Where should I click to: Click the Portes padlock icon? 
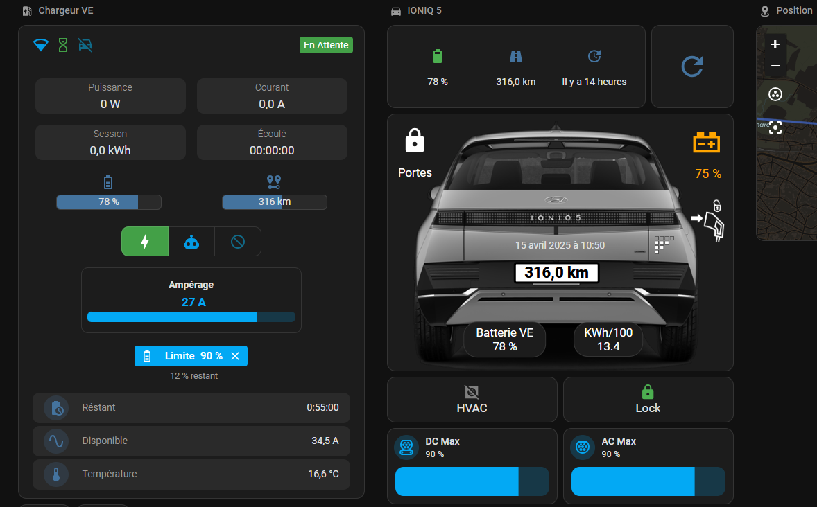(x=415, y=141)
